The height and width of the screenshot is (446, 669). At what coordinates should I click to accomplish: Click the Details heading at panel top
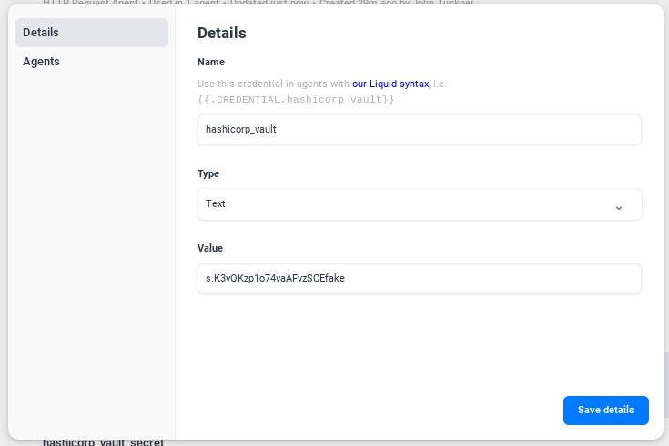(x=222, y=33)
